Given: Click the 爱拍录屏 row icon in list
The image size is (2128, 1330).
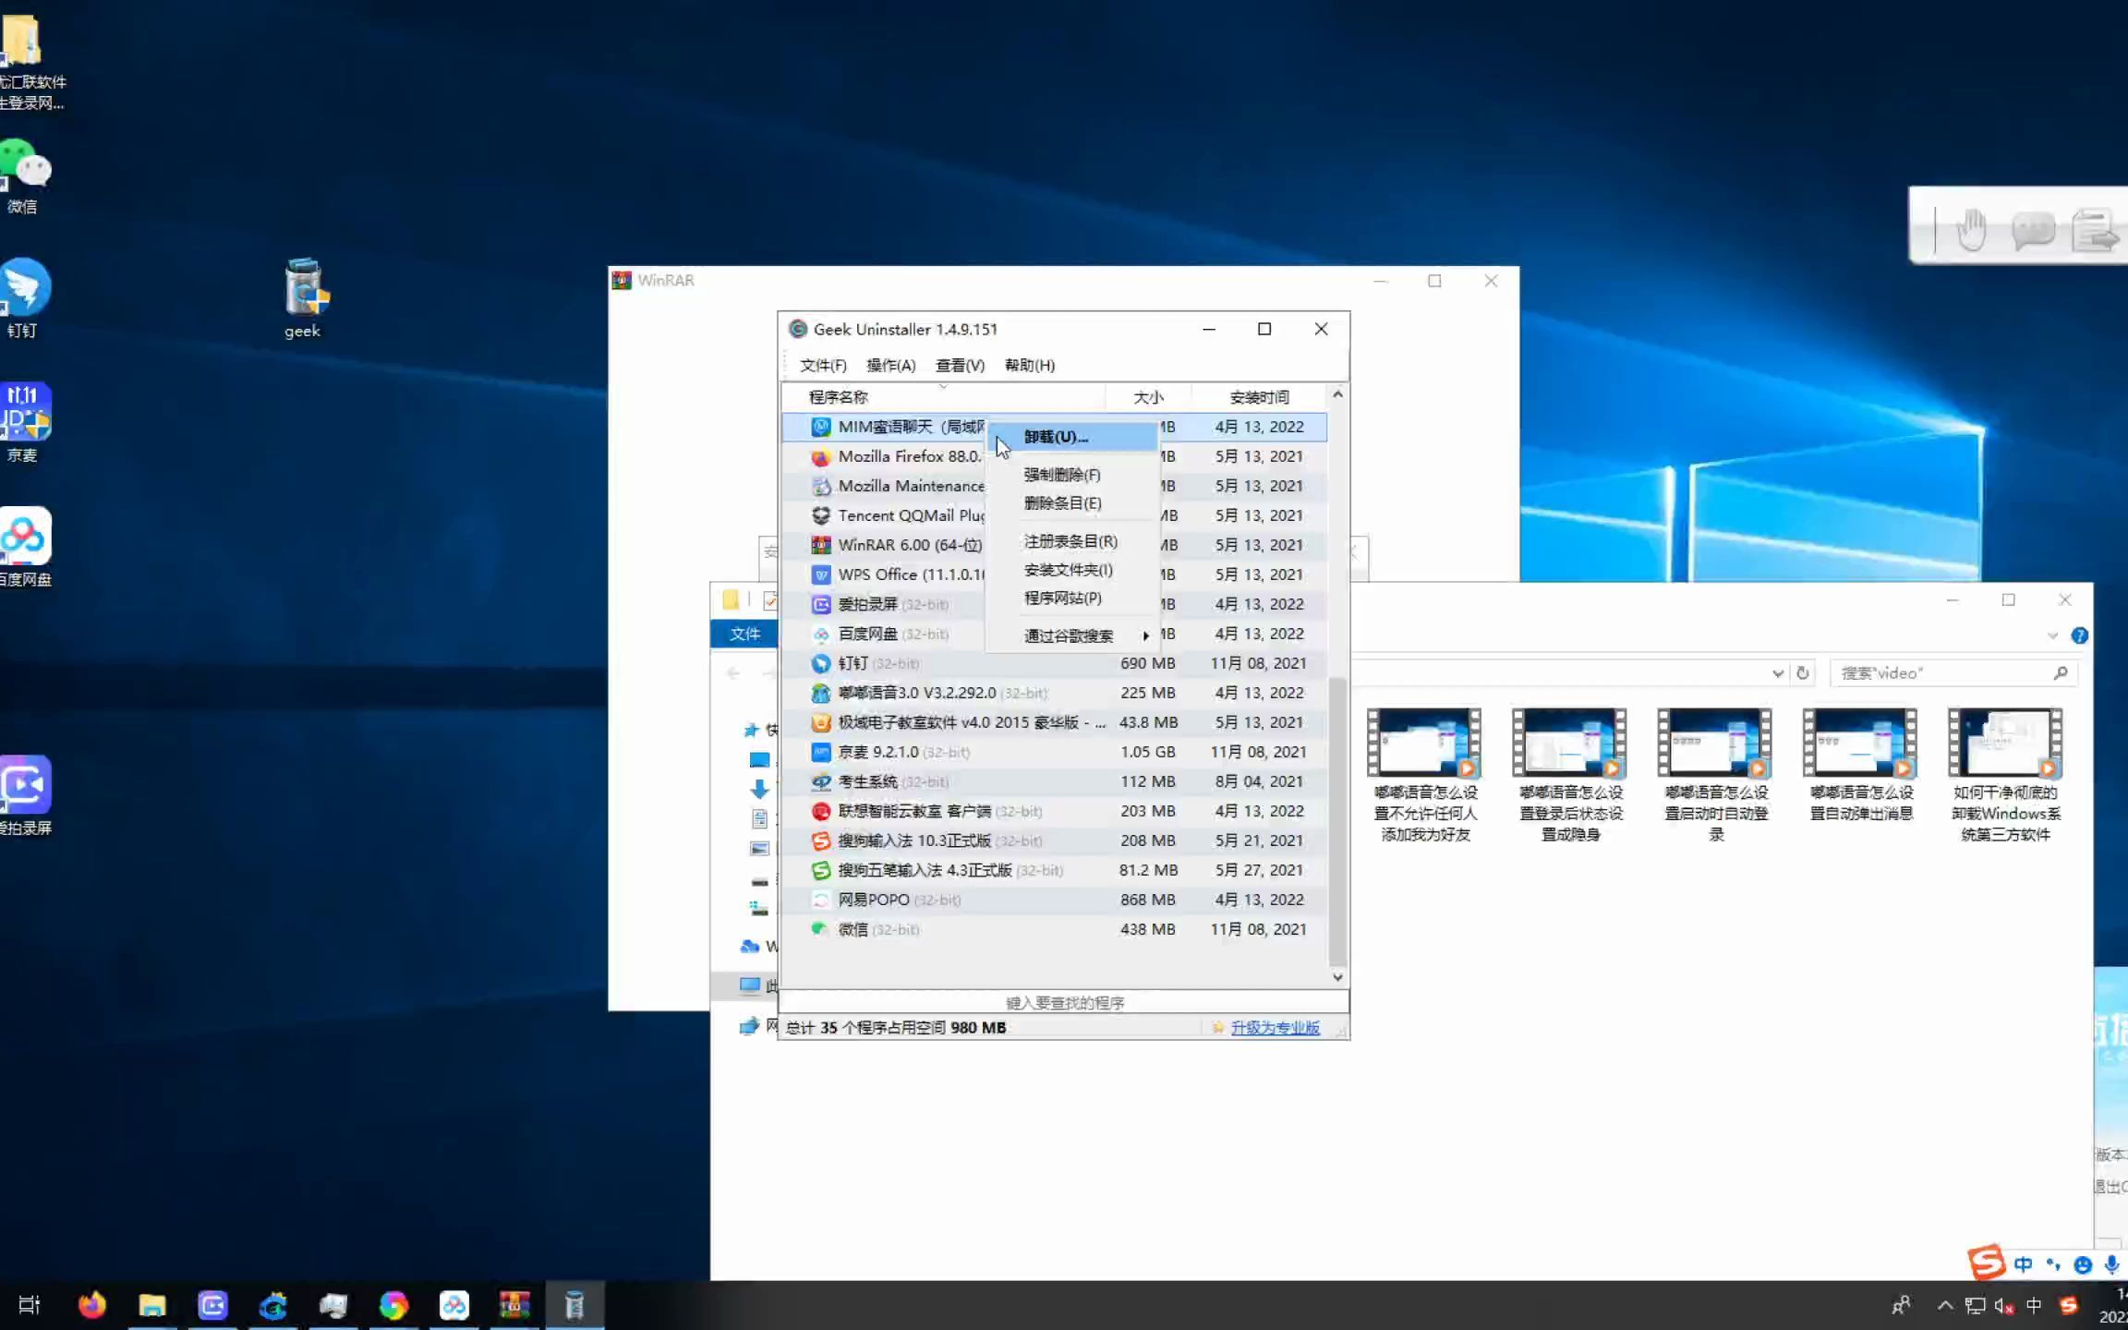Looking at the screenshot, I should (820, 605).
